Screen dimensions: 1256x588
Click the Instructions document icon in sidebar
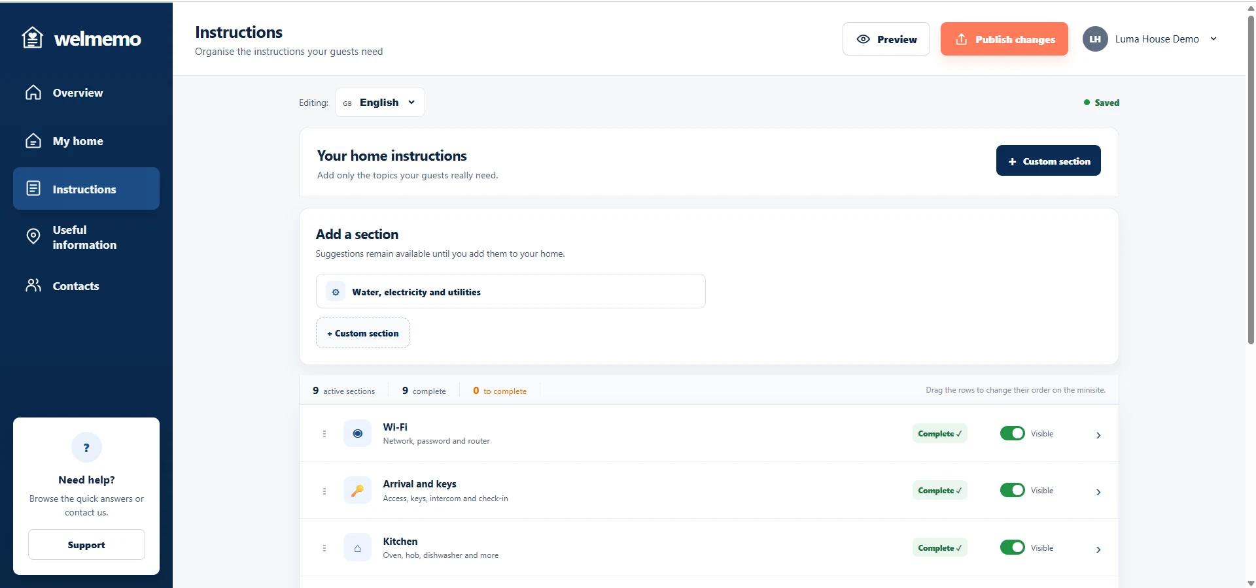[33, 189]
